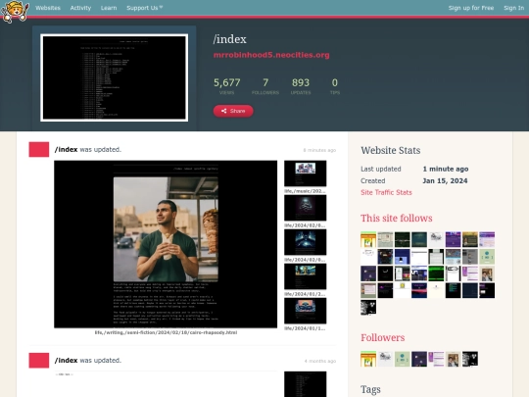Open the second side thumbnail labeled life/2024/02/0...
The width and height of the screenshot is (529, 397).
coord(305,208)
